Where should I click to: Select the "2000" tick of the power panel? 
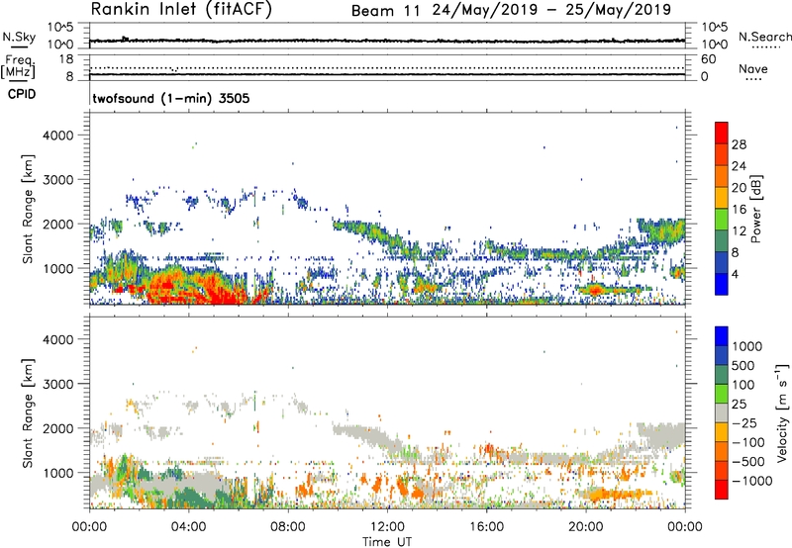[58, 224]
